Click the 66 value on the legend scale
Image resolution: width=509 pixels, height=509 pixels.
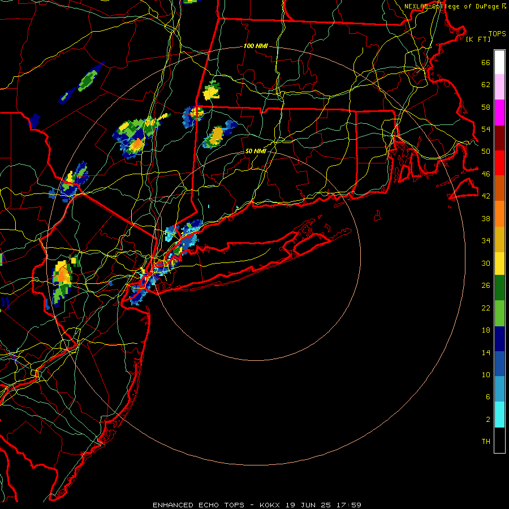click(486, 63)
